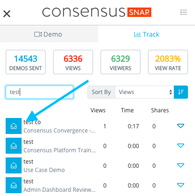Click envelope icon for Use Case Demo row
Viewport: 195px width, 196px height.
click(14, 165)
